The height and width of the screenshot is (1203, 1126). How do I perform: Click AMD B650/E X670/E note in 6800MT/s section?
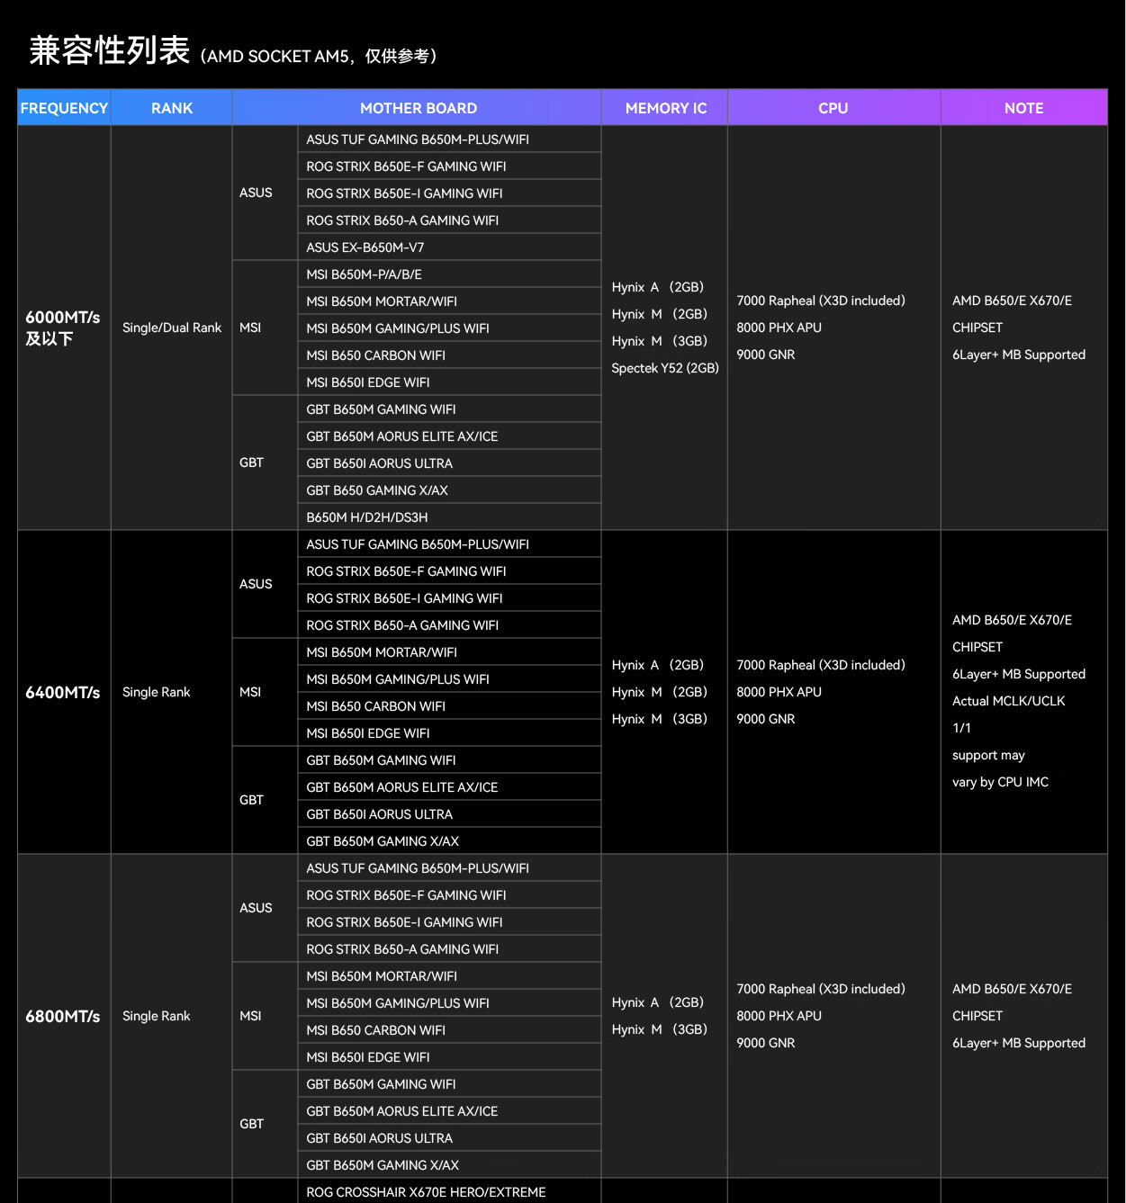coord(1013,989)
